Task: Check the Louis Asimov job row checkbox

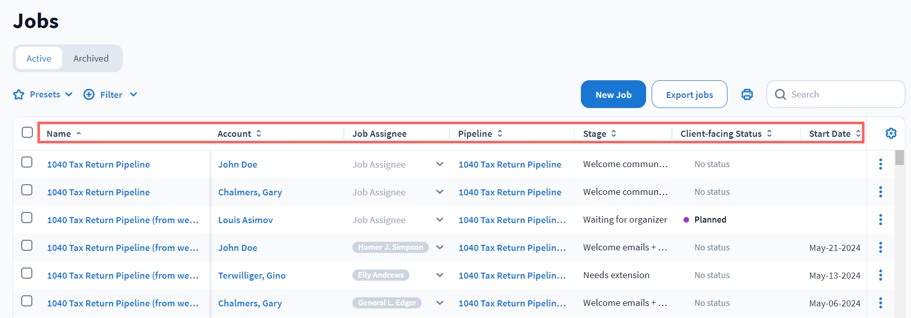Action: [x=27, y=218]
